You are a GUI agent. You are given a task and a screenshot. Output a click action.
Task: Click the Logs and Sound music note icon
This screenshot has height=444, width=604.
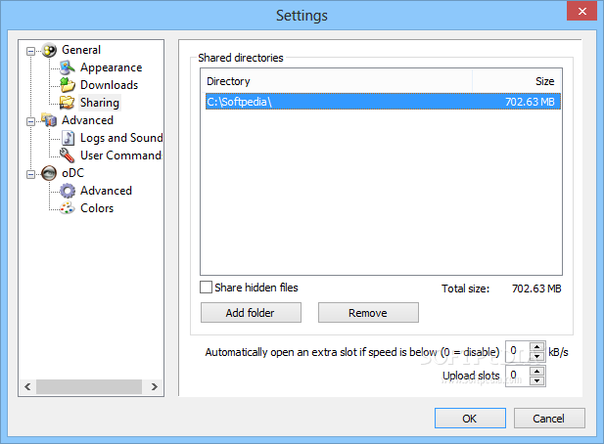tap(68, 138)
